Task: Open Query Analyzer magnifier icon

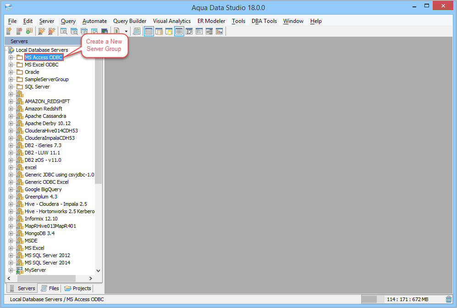Action: (64, 31)
